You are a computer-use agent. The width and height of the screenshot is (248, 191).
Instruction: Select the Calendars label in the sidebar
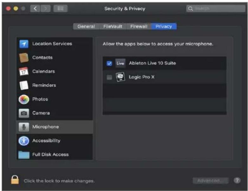43,71
